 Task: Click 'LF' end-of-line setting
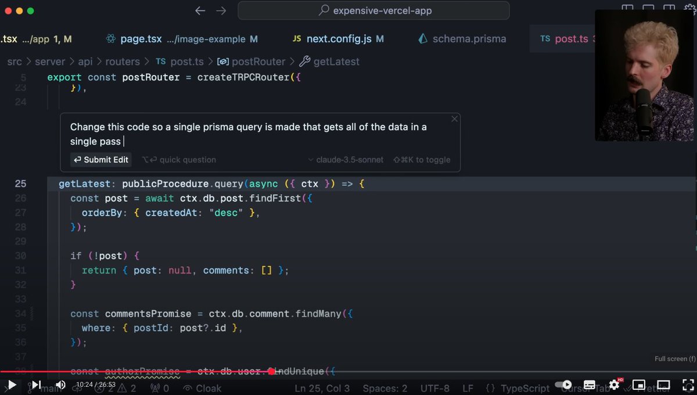tap(468, 388)
